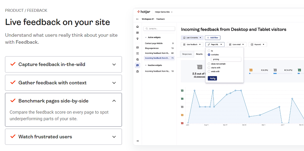Open the Heatmaps icon below the sidebar divider
This screenshot has height=151, width=304.
click(x=138, y=47)
